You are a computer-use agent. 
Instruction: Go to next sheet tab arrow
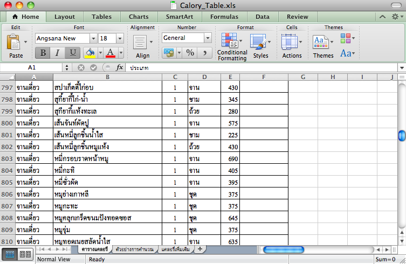tap(57, 249)
